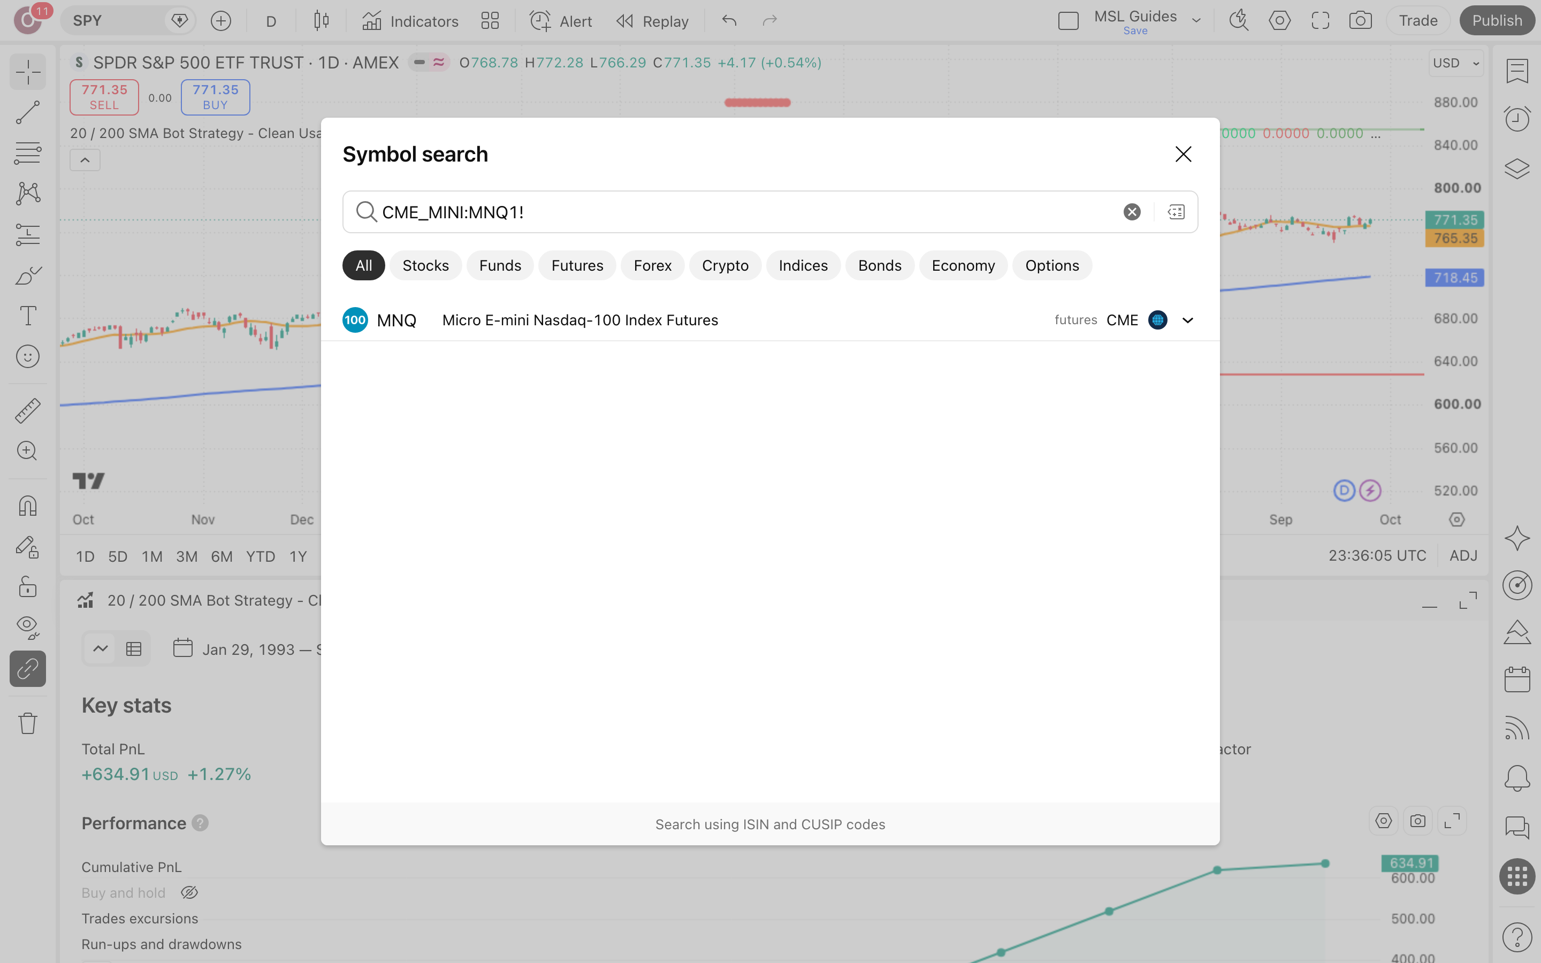Filter results by Forex

[x=653, y=265]
